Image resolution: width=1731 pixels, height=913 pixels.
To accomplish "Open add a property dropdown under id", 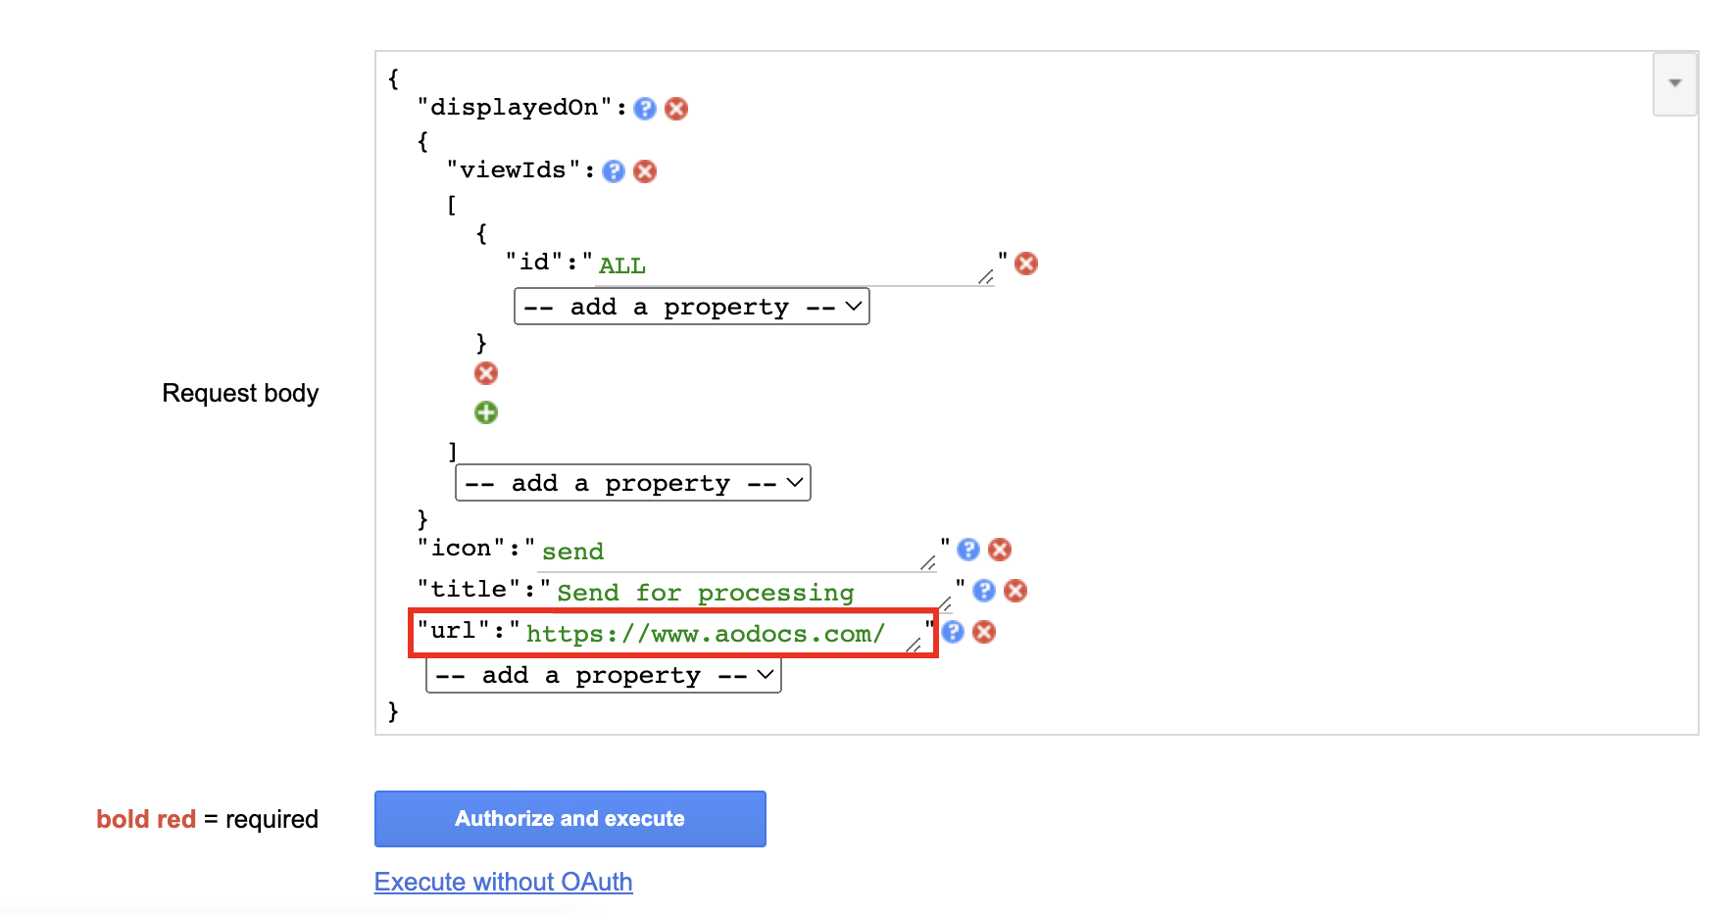I will [x=691, y=307].
